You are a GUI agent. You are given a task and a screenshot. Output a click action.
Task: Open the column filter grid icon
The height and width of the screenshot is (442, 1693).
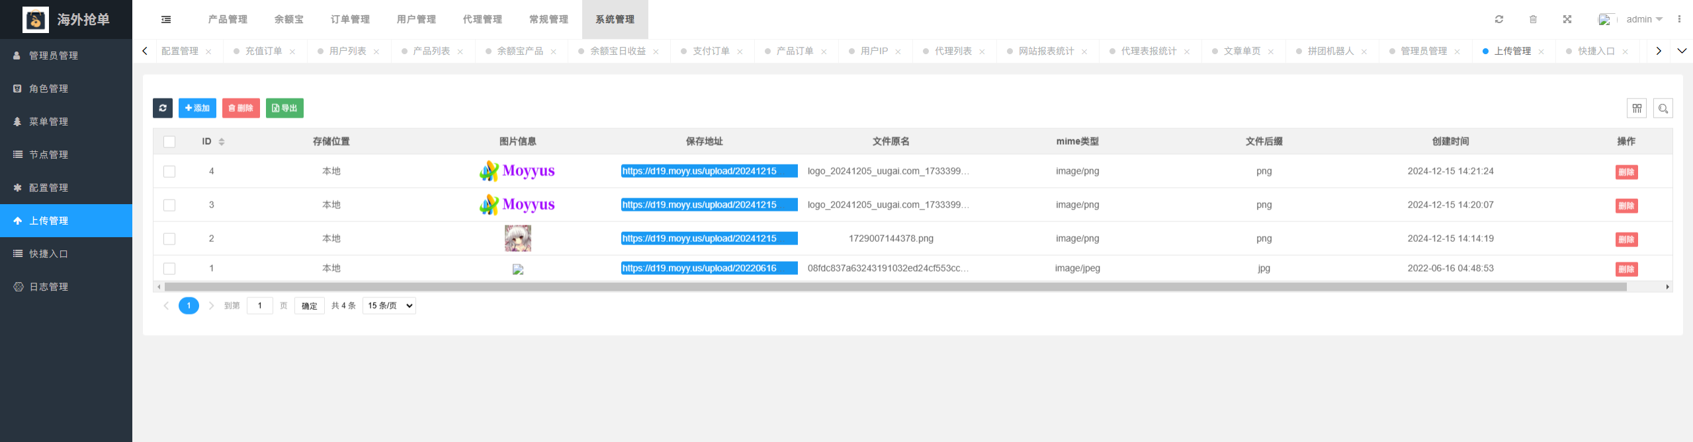[x=1636, y=108]
